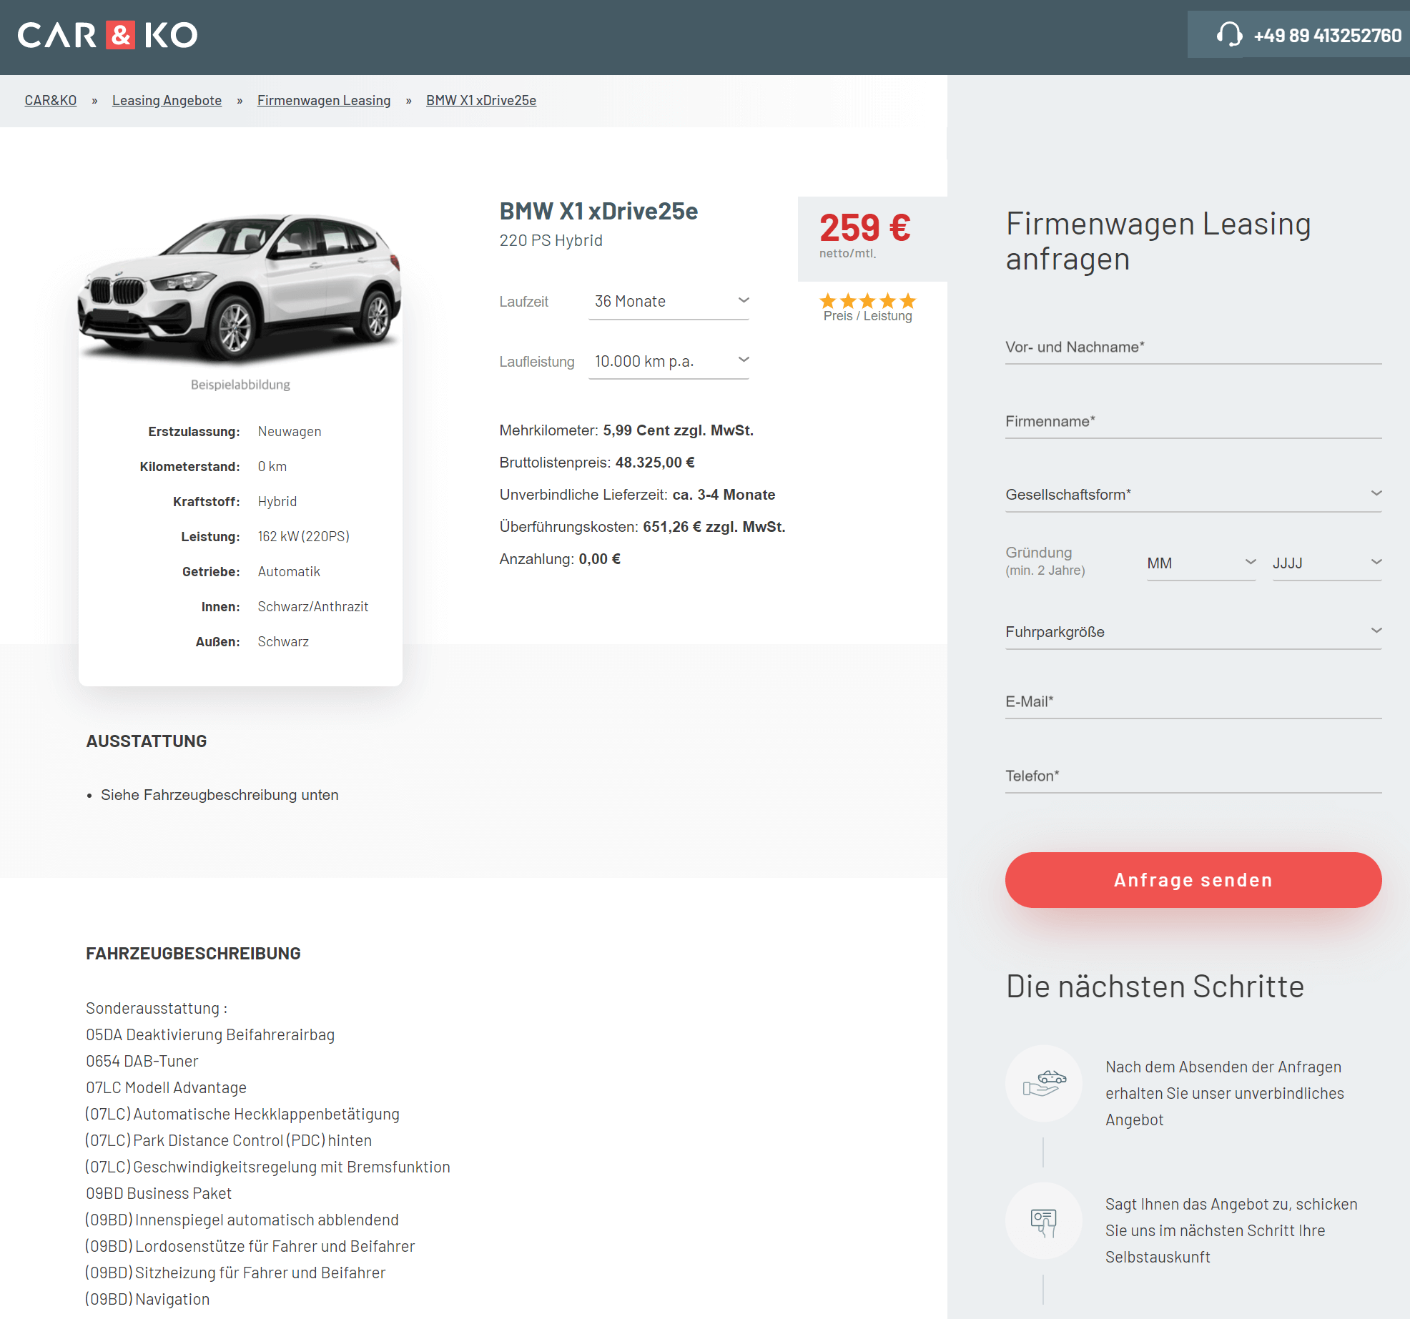Click the Mehrkilometer 5,99 Cent line
The width and height of the screenshot is (1410, 1319).
pyautogui.click(x=626, y=430)
